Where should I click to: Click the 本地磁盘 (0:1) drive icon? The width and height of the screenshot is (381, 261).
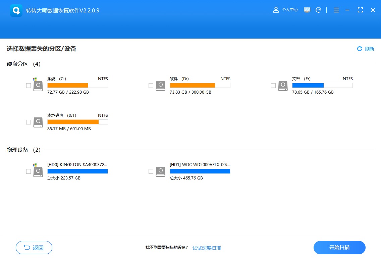pyautogui.click(x=38, y=122)
